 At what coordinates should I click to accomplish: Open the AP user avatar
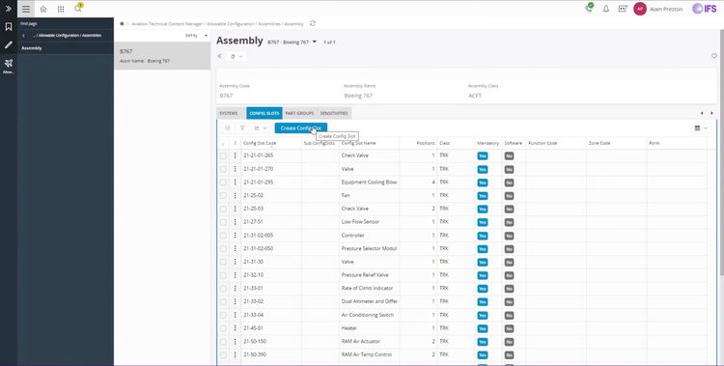click(x=639, y=9)
